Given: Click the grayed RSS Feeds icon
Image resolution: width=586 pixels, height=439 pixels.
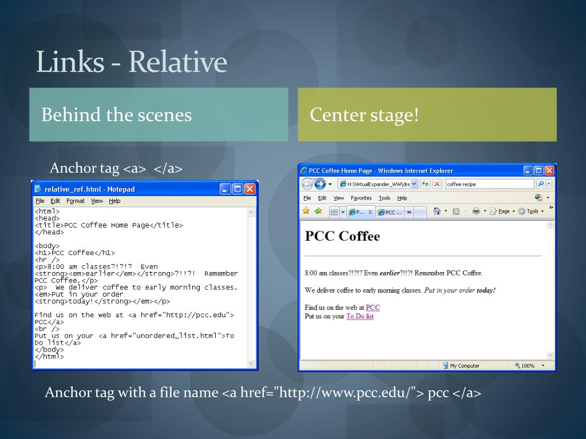Looking at the screenshot, I should [x=456, y=211].
